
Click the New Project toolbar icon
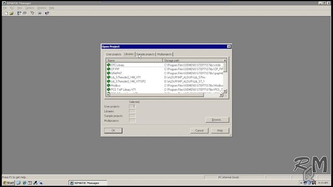6,13
